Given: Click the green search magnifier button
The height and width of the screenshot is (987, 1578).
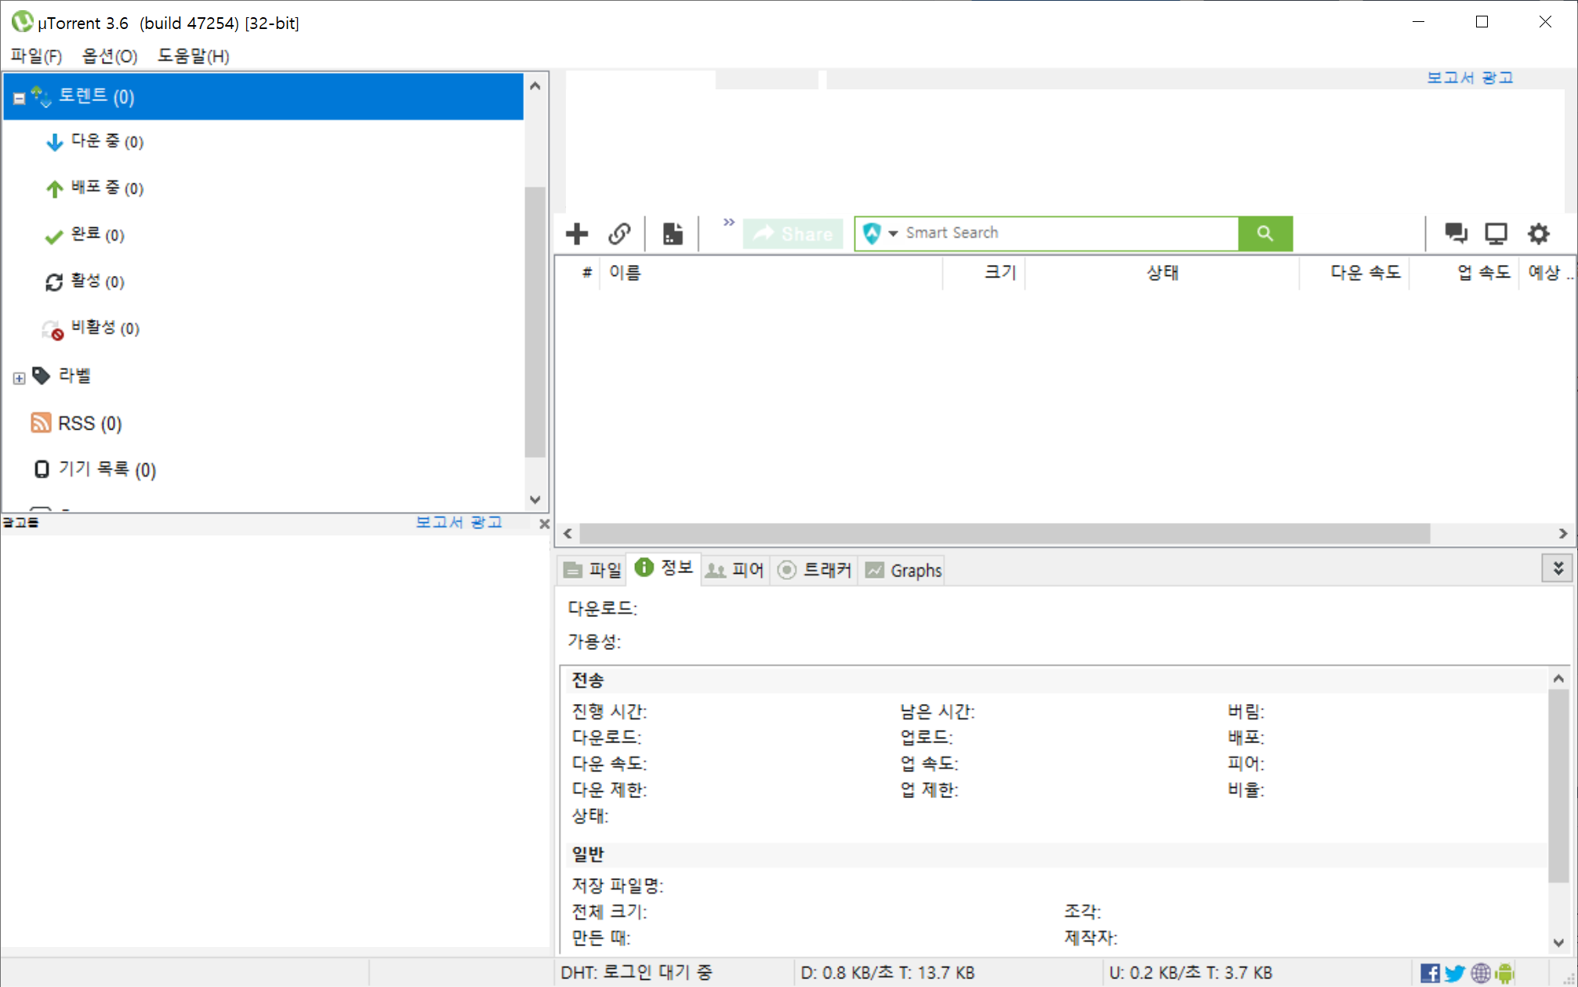Looking at the screenshot, I should point(1265,234).
